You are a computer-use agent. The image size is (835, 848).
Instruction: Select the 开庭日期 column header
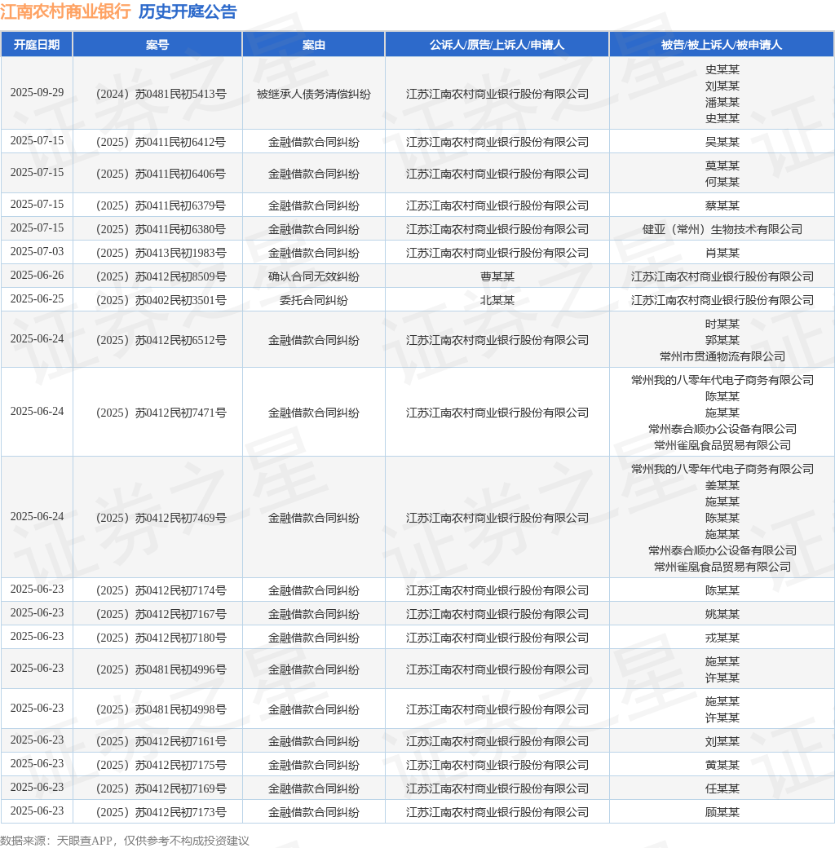(x=37, y=44)
